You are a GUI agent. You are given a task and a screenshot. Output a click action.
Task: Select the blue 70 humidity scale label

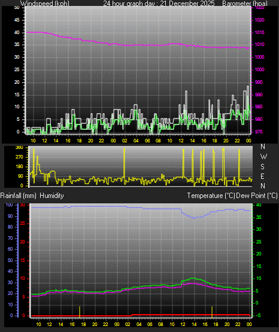10,238
